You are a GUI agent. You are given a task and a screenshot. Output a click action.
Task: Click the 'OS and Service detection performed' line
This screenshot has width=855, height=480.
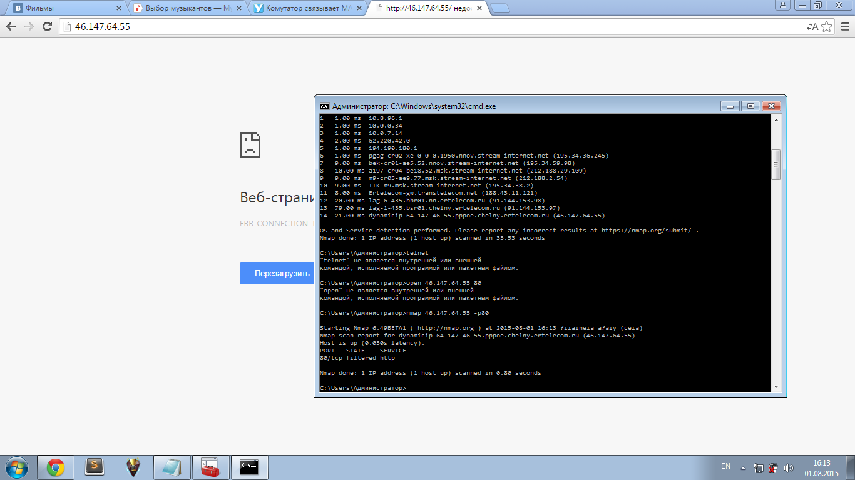pyautogui.click(x=509, y=231)
